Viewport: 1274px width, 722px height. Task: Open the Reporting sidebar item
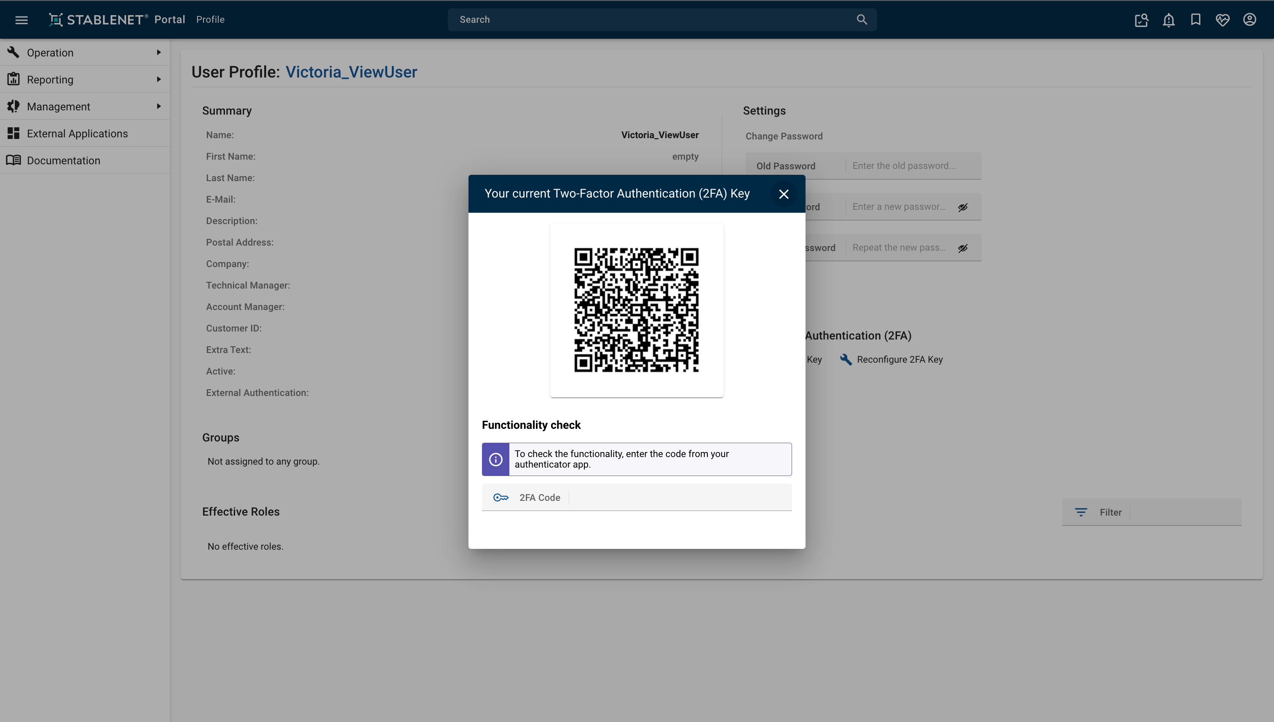tap(85, 79)
